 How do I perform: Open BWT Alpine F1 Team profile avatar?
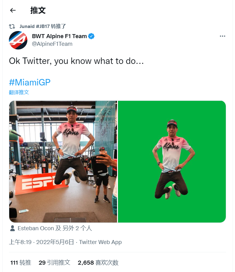[x=18, y=40]
